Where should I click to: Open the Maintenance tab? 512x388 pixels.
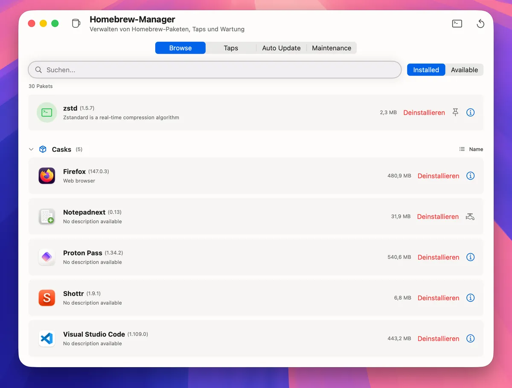pyautogui.click(x=332, y=48)
